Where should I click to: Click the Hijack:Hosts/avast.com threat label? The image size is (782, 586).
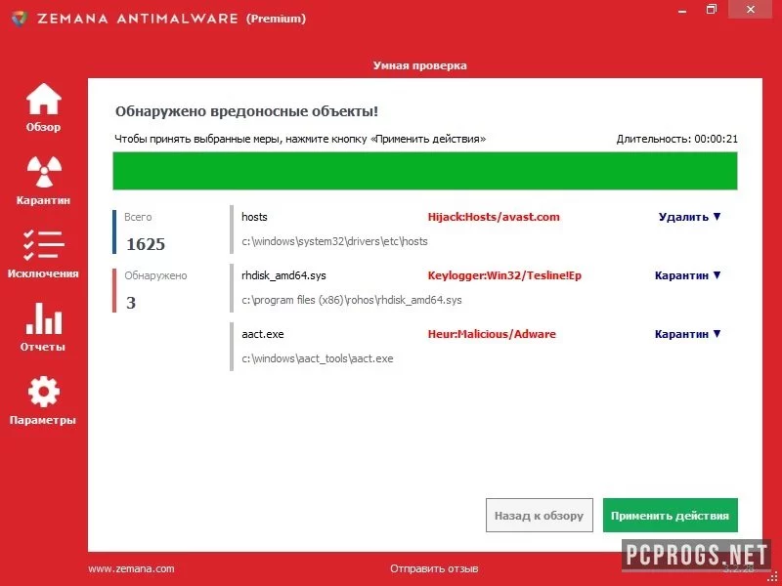(494, 217)
